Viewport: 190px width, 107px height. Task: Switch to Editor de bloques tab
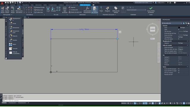[85, 5]
